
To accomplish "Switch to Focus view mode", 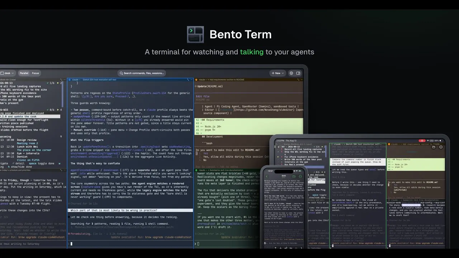I will [36, 73].
